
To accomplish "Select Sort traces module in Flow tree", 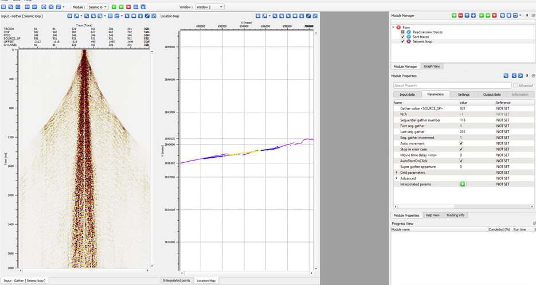I will click(420, 37).
